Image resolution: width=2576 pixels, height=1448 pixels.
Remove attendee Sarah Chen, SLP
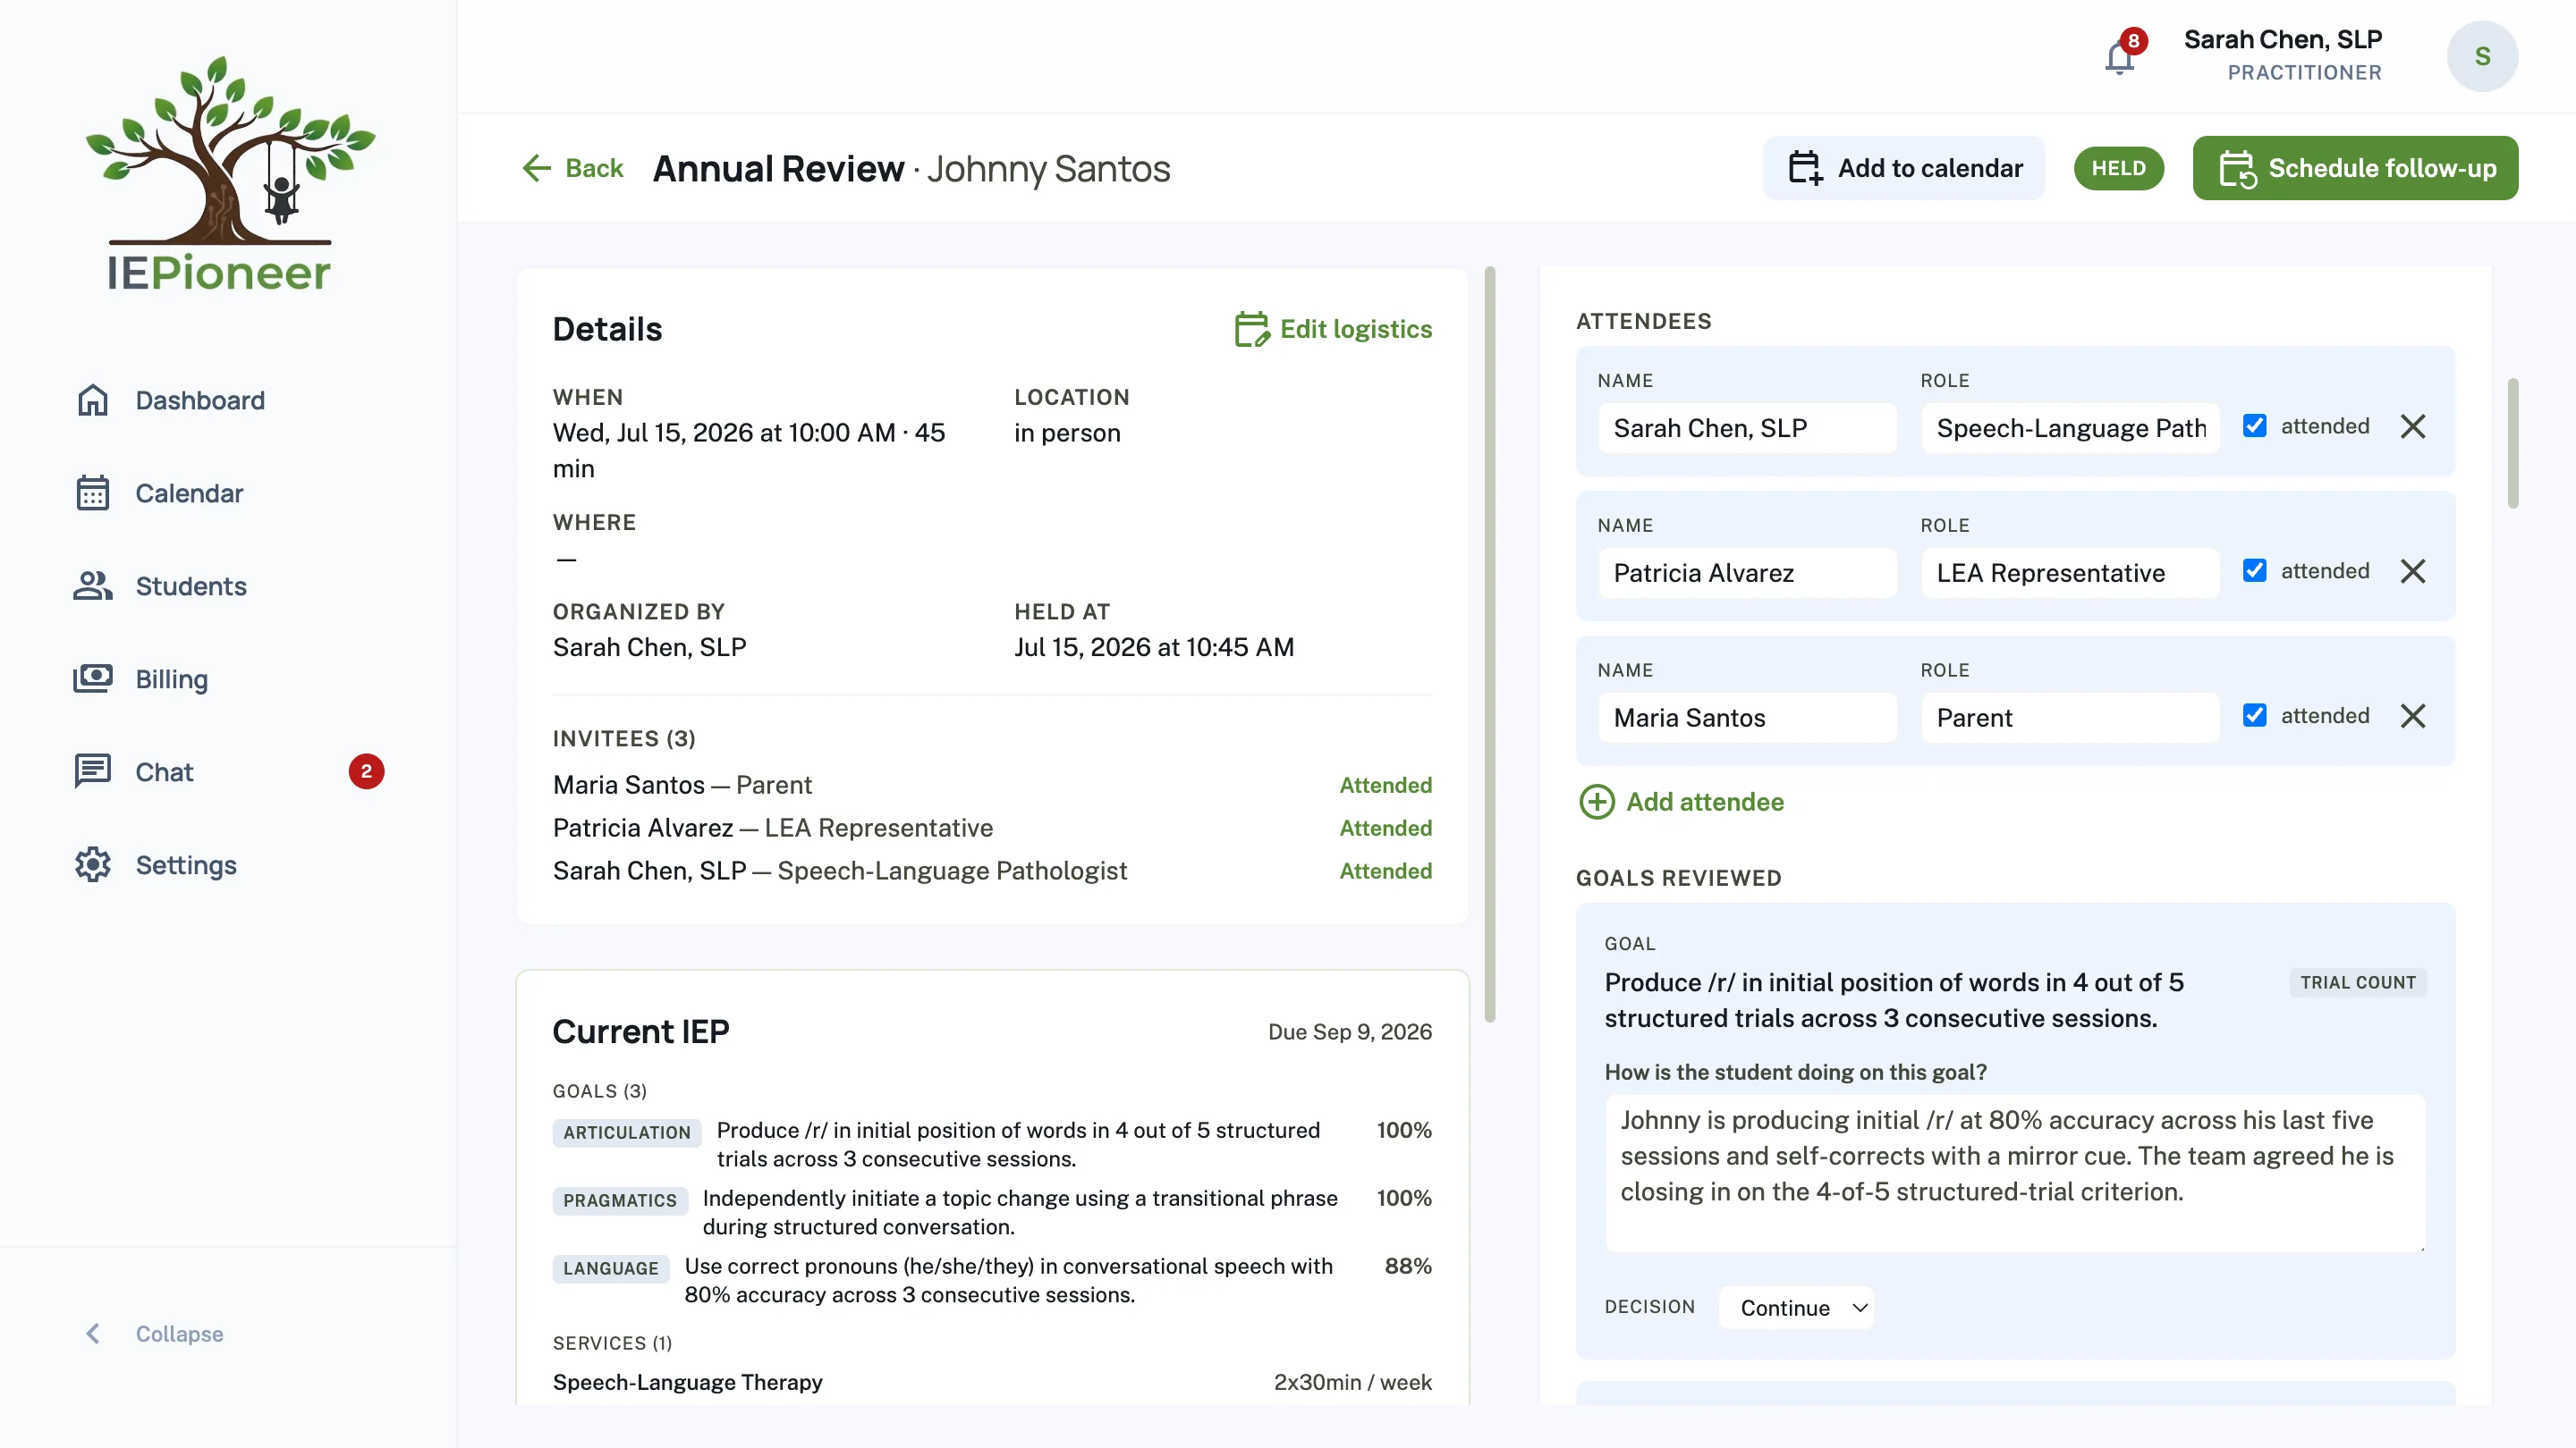click(2413, 426)
